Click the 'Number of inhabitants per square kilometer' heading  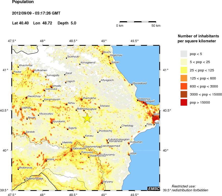click(x=198, y=38)
